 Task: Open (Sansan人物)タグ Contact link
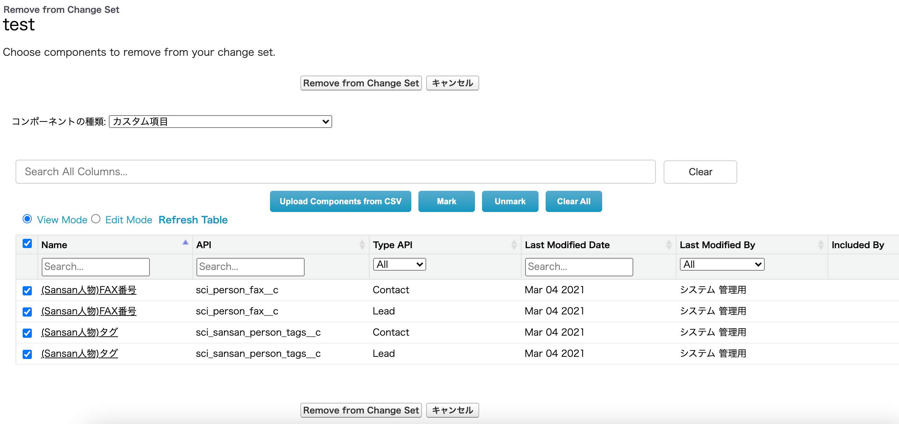pos(80,332)
